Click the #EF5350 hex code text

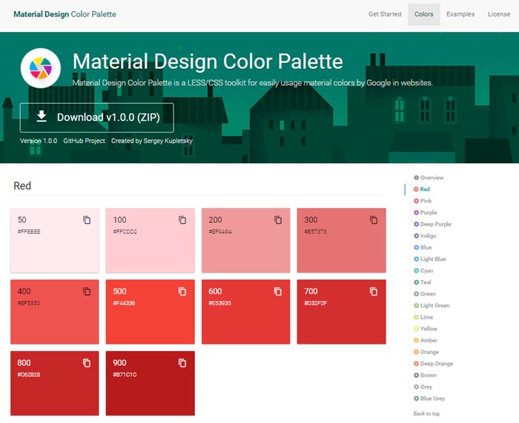(x=28, y=303)
